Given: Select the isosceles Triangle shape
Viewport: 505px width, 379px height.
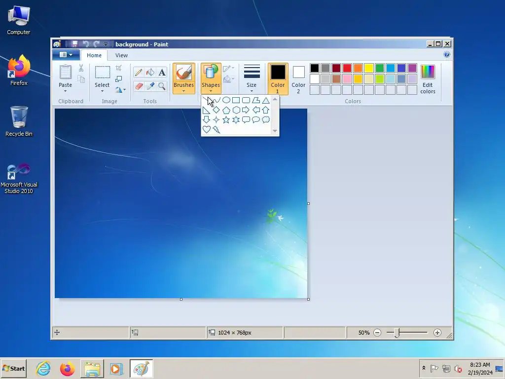Looking at the screenshot, I should pos(266,100).
